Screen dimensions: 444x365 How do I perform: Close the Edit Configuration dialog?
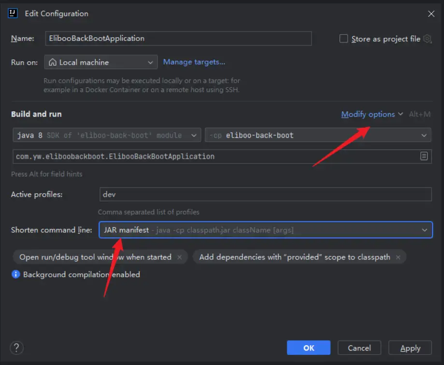click(x=431, y=14)
